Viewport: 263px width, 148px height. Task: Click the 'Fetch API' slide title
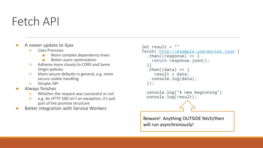35,22
